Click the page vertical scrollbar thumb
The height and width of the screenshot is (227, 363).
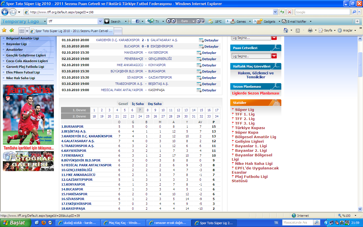[360, 64]
